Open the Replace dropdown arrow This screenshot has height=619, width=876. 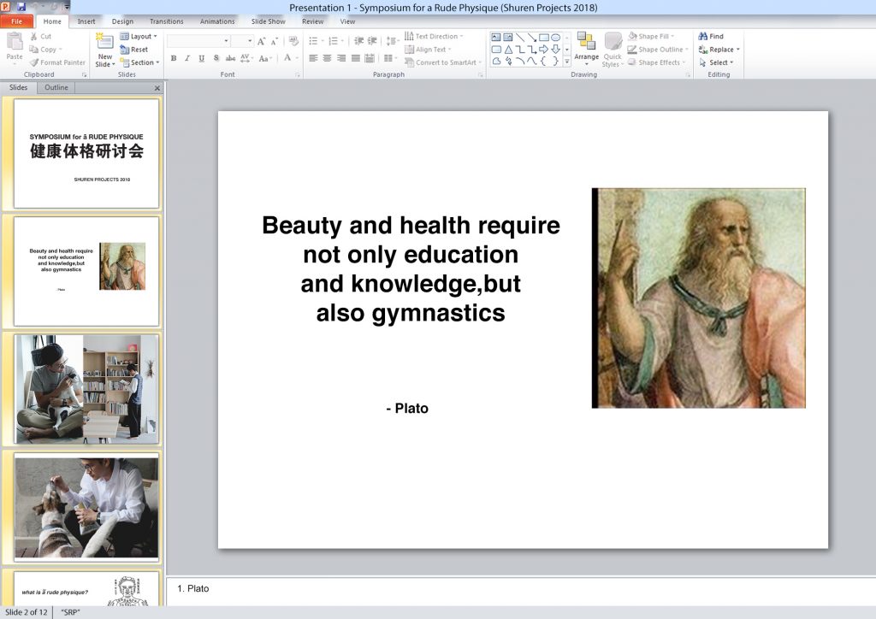738,50
